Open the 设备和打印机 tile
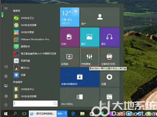Image resolution: width=157 pixels, height=117 pixels. tap(110, 57)
